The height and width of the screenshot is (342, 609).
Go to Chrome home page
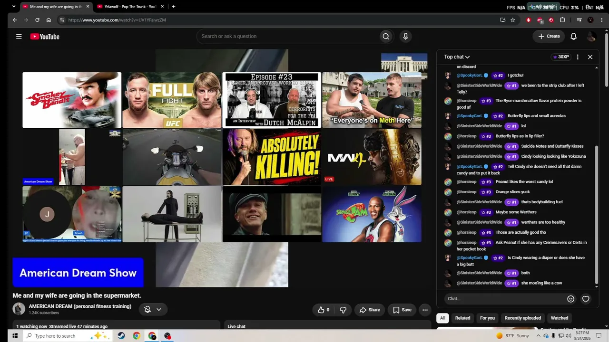tap(49, 20)
